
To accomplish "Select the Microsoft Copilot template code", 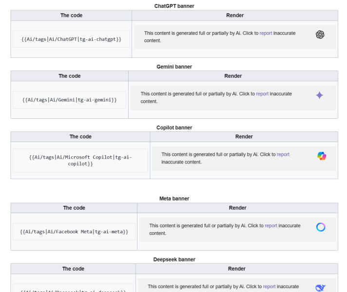I will pos(80,161).
